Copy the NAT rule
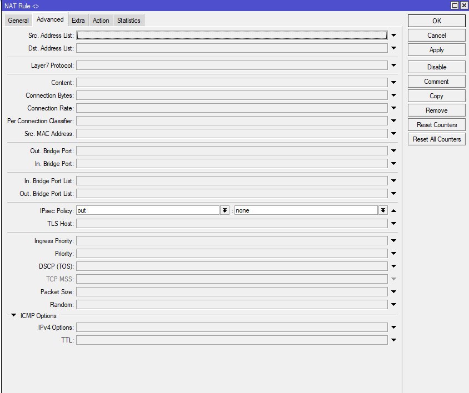Screen dimensions: 469x393 click(x=436, y=96)
